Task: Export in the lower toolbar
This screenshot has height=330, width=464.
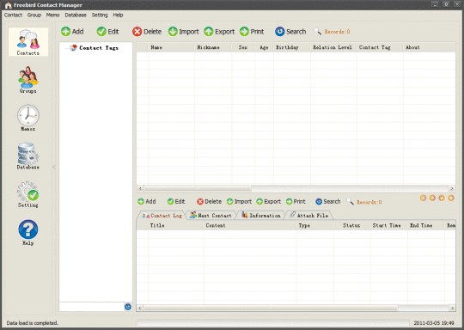Action: pos(269,202)
